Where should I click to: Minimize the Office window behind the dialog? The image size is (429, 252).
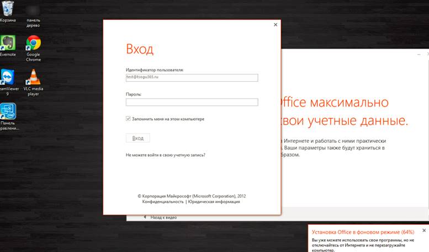419,55
